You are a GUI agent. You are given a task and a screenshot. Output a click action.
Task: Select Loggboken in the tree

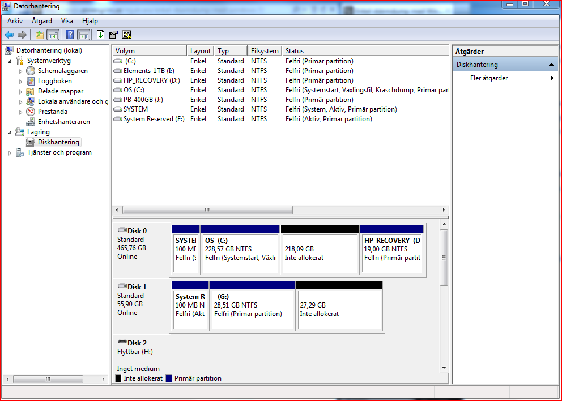[x=55, y=81]
